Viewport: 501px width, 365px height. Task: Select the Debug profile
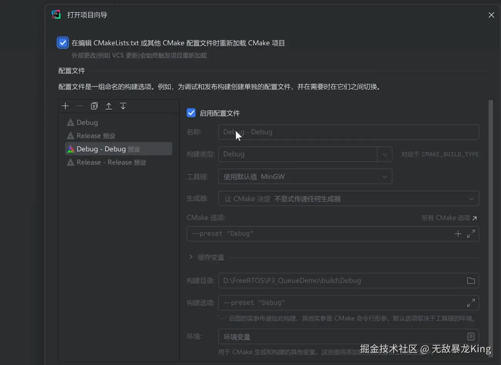119,122
